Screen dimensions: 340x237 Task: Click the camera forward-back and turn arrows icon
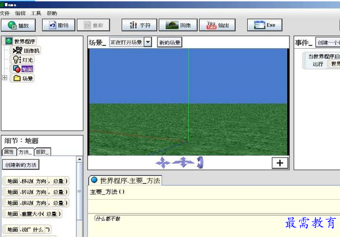pyautogui.click(x=183, y=162)
